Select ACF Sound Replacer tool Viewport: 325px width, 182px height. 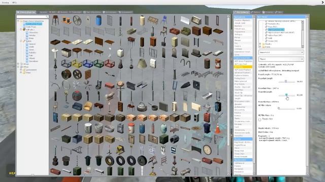coord(243,70)
